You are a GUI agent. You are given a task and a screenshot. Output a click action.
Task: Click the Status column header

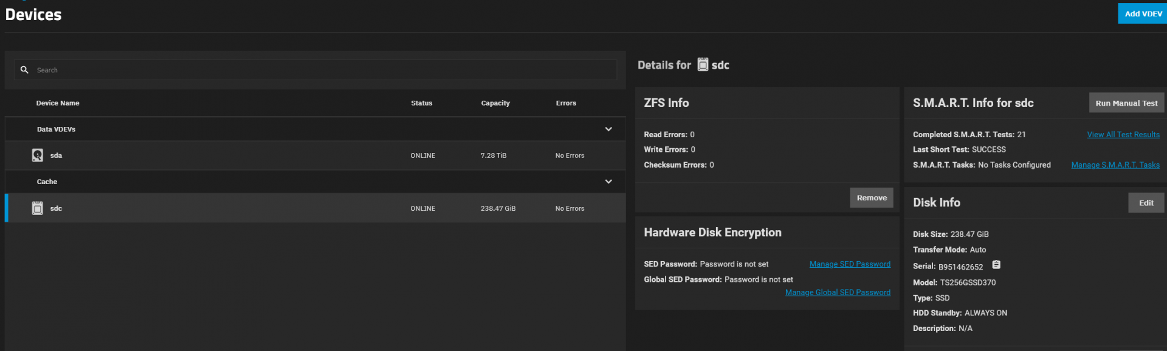(422, 103)
